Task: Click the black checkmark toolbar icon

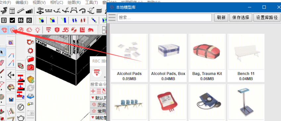Action: click(x=12, y=20)
